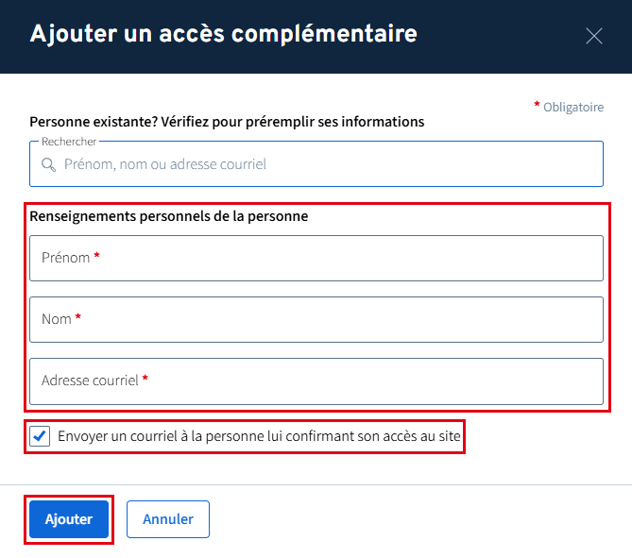Click the 'Nom' label text
The image size is (632, 558).
pyautogui.click(x=57, y=319)
